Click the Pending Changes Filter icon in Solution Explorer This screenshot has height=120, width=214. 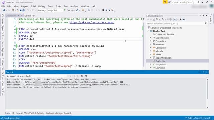coord(163,19)
